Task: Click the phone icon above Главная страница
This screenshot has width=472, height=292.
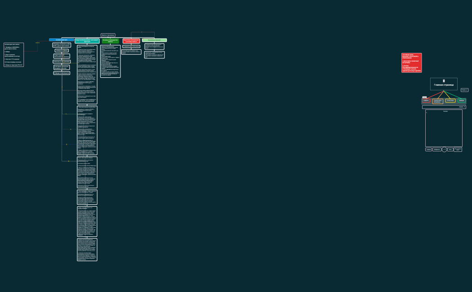Action: click(444, 80)
